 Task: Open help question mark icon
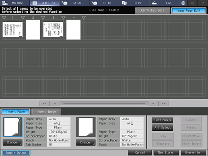203,3
